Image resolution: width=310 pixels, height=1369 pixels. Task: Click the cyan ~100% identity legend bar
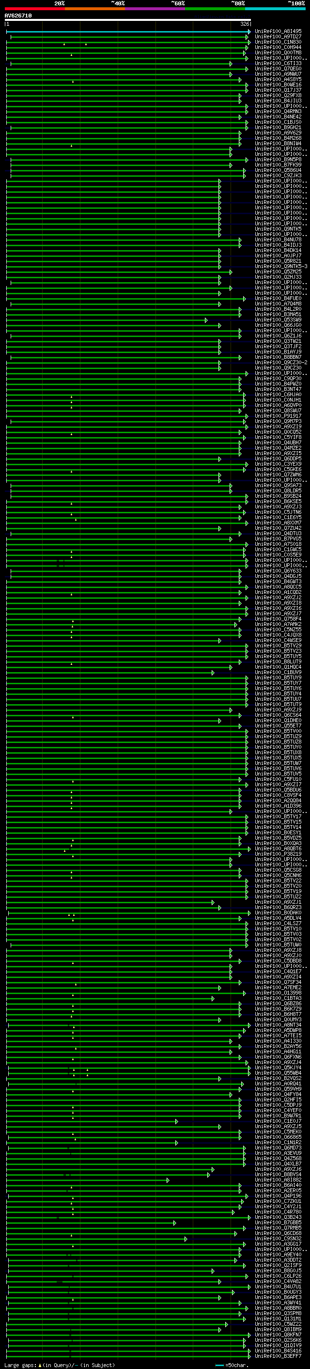(x=275, y=9)
